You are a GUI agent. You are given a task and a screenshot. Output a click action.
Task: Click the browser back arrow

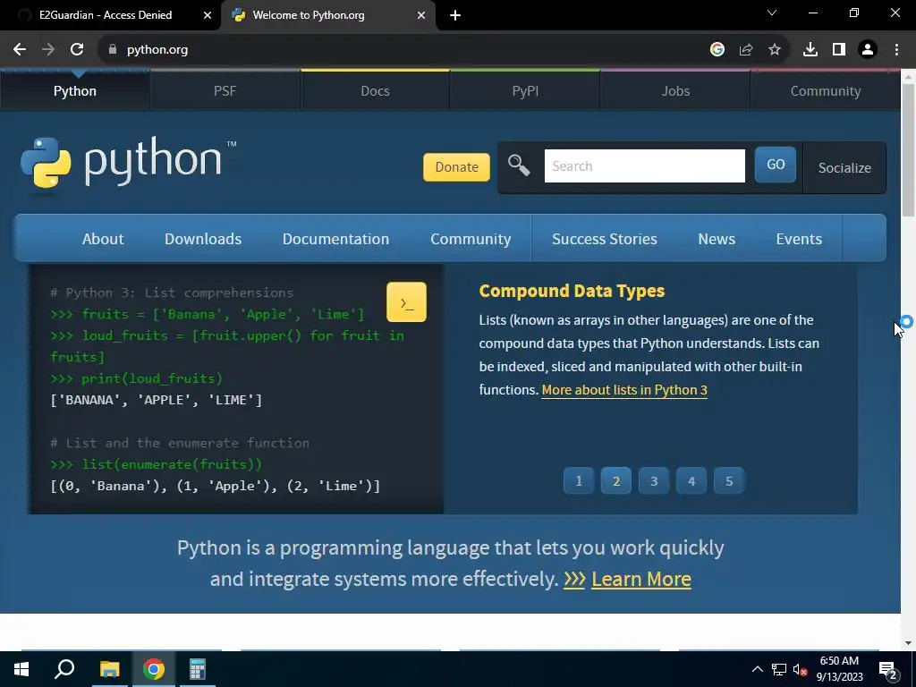[20, 50]
